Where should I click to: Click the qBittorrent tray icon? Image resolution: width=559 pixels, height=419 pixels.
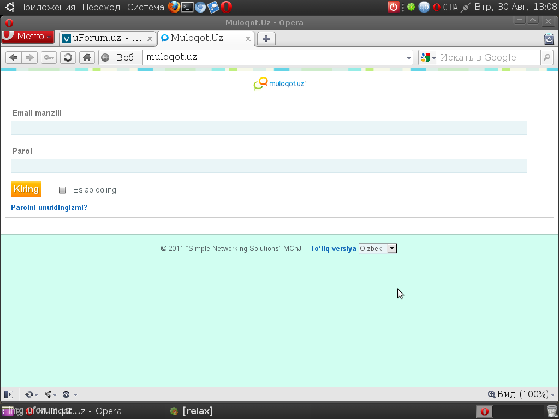coord(424,7)
